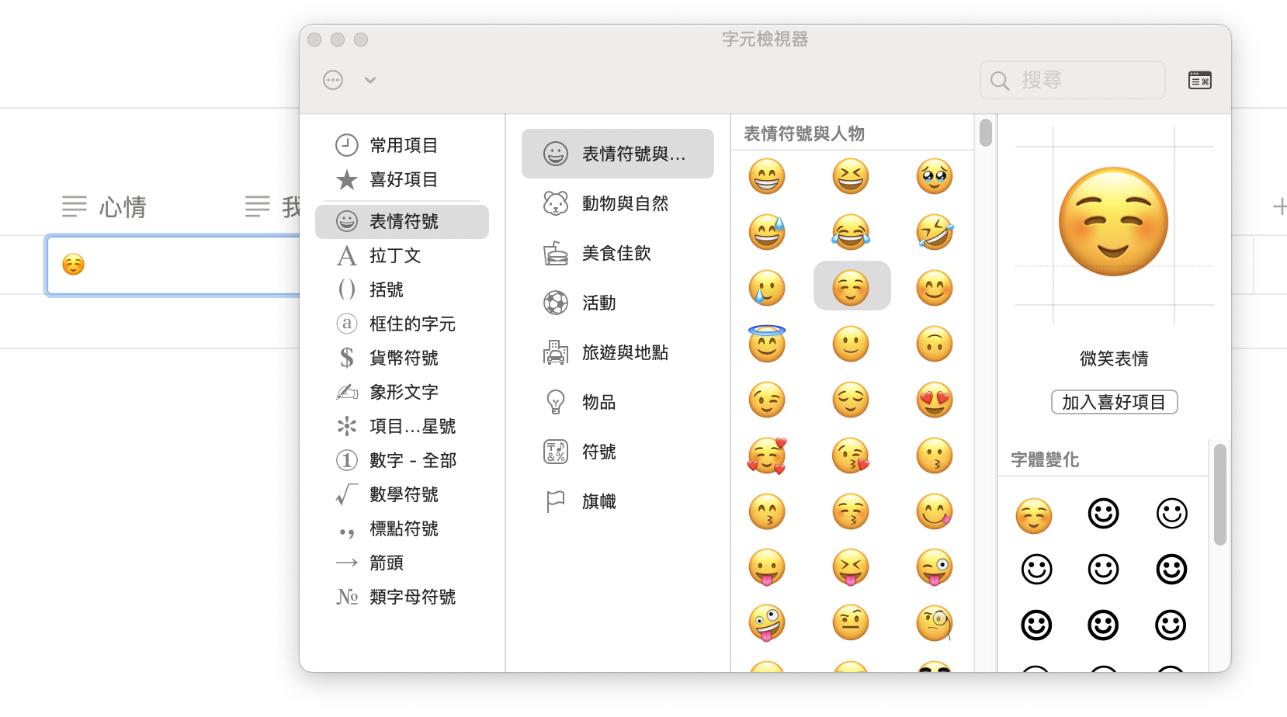1287x717 pixels.
Task: Choose 旗幟 emoji subcategory
Action: tap(618, 501)
